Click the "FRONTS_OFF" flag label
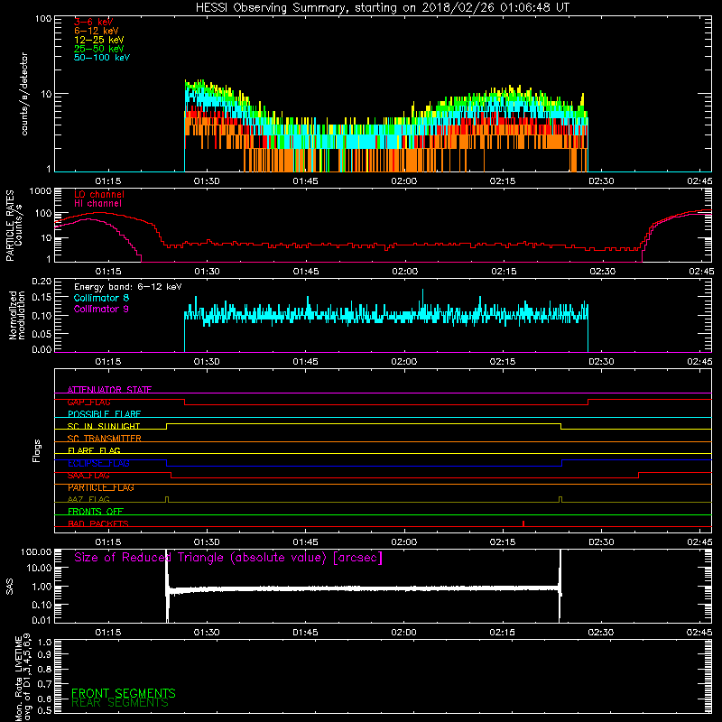This screenshot has width=722, height=722. click(x=96, y=512)
